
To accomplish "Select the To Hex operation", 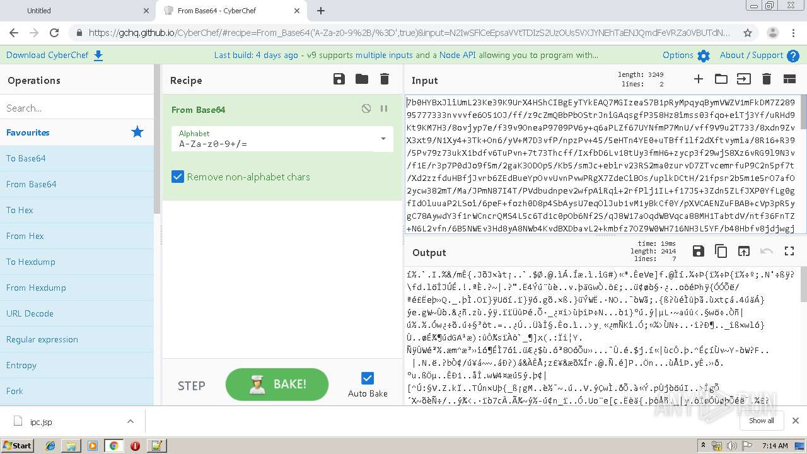I will pos(77,210).
